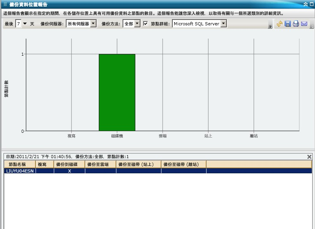Click the date summary line above table
The height and width of the screenshot is (229, 315).
[68, 157]
